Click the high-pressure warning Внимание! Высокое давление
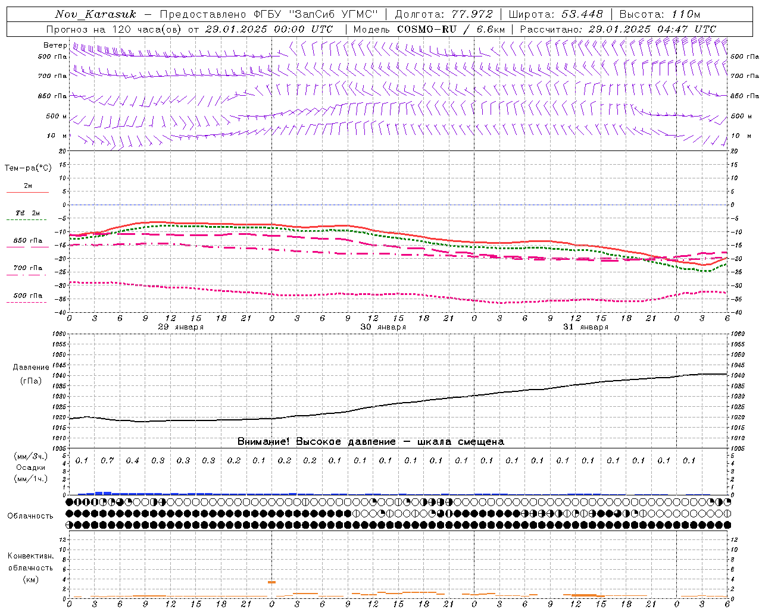This screenshot has height=609, width=762. [316, 442]
